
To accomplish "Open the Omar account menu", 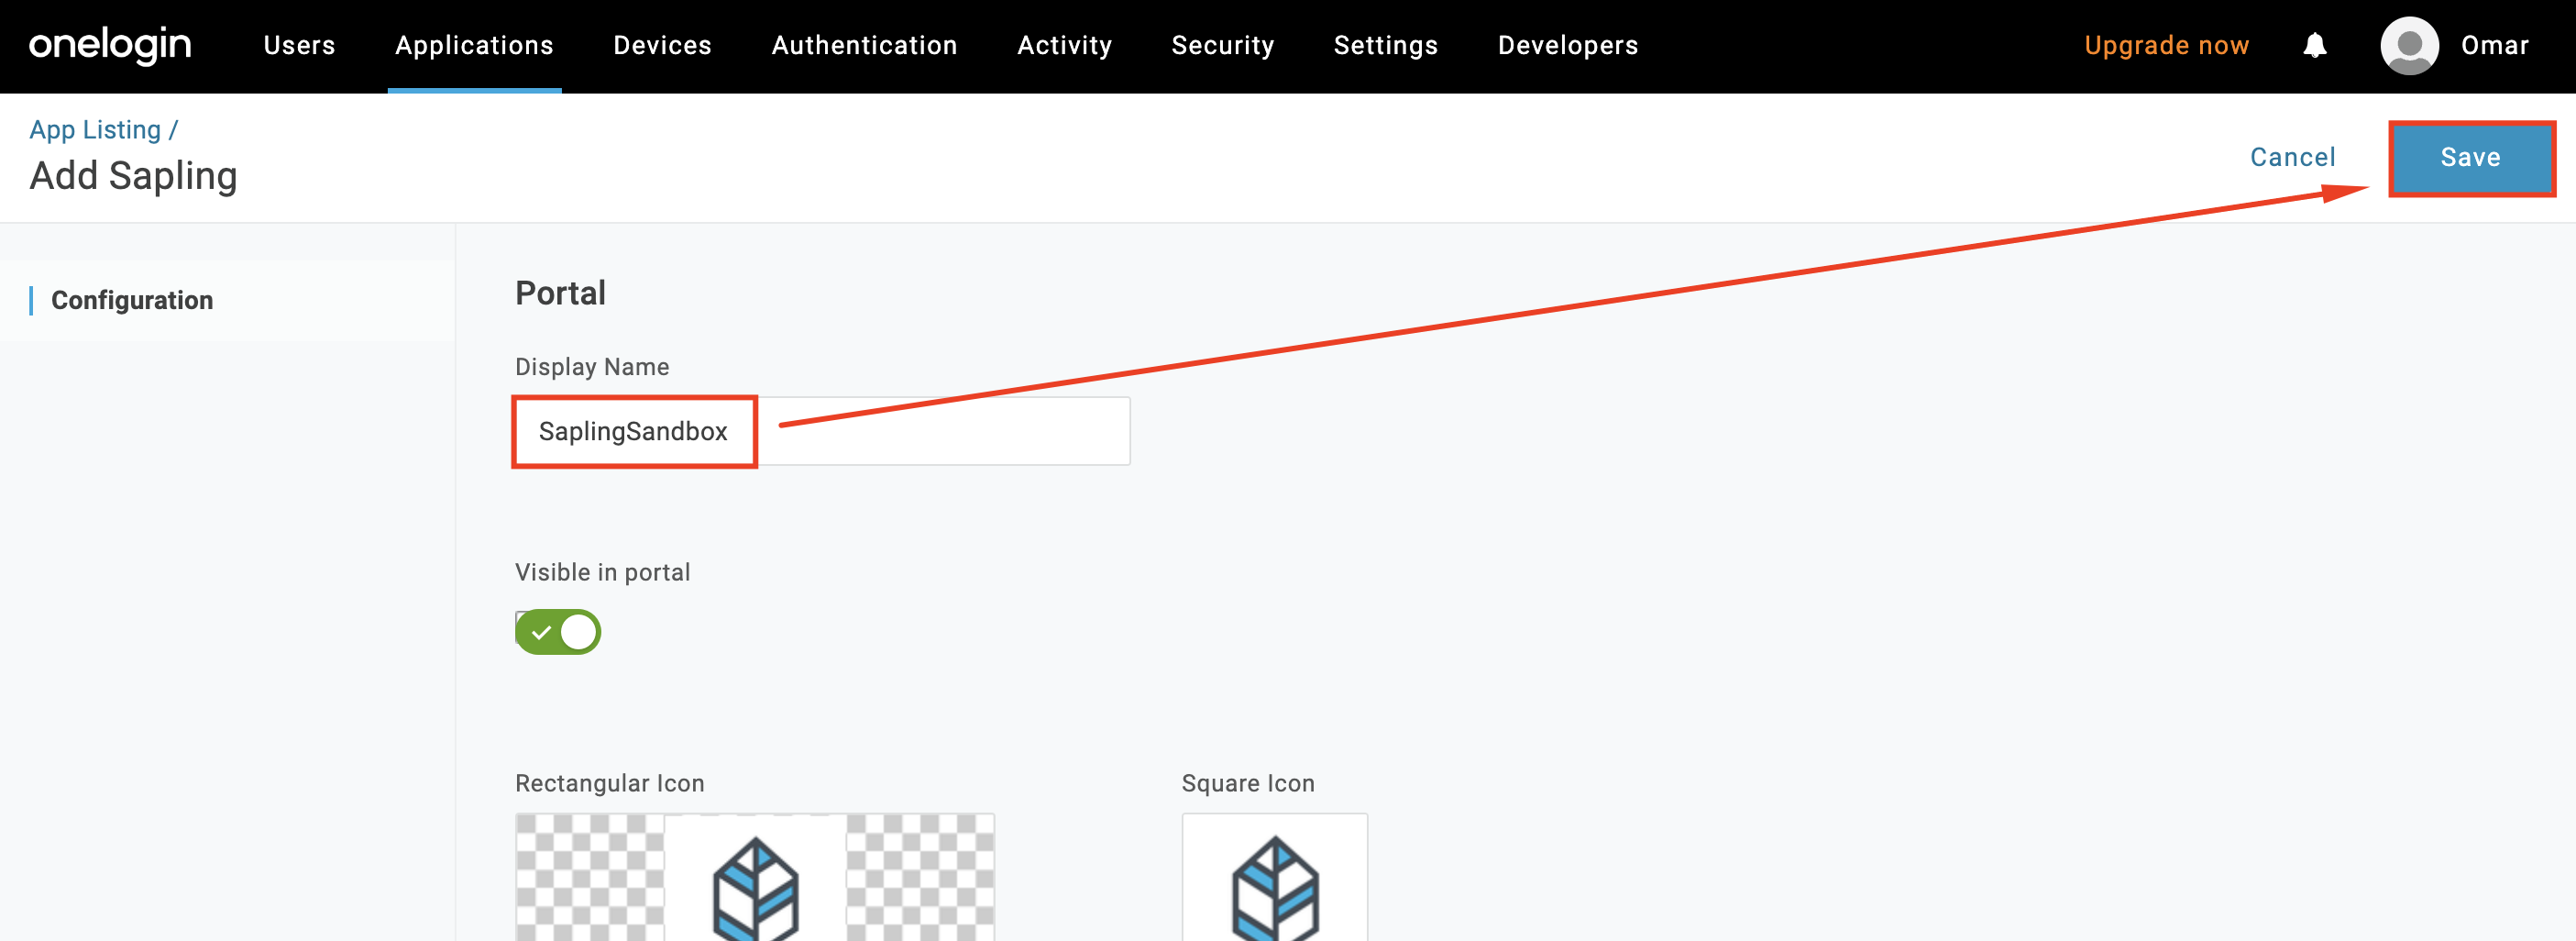I will coord(2494,45).
